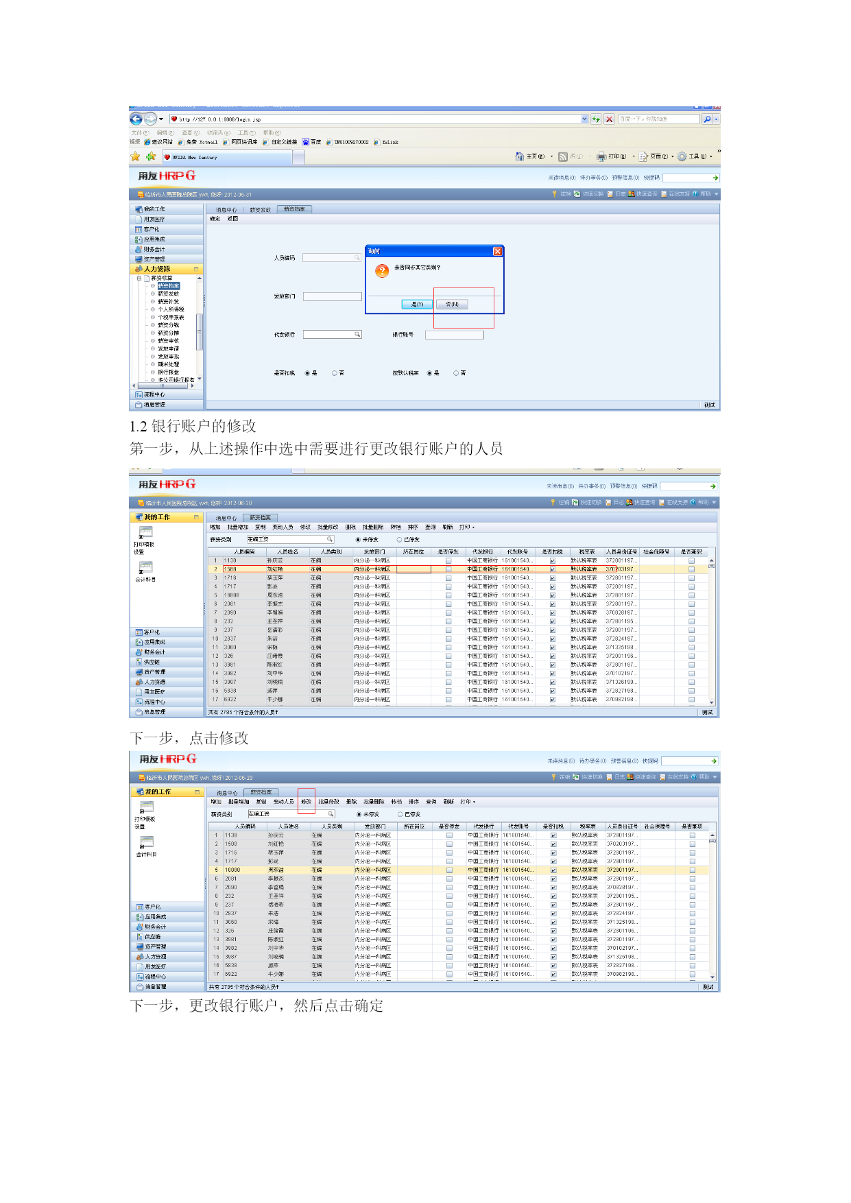Click the browser refresh icon beside address bar
Screen dimensions: 851x1203
[x=596, y=119]
